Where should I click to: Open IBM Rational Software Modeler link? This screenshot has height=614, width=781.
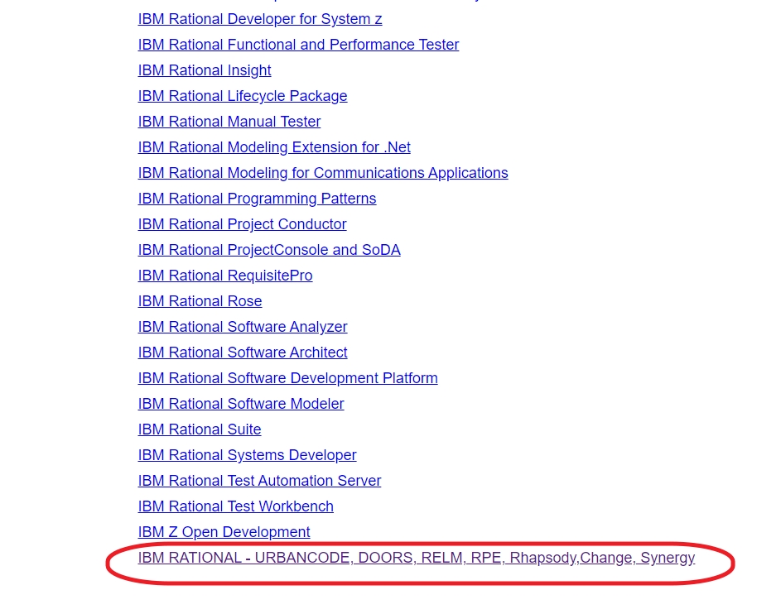[x=241, y=404]
